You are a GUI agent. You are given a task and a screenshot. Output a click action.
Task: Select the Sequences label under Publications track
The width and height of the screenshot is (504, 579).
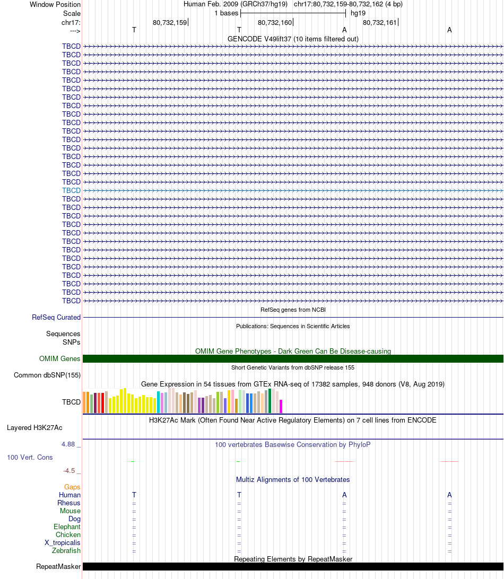(x=63, y=334)
